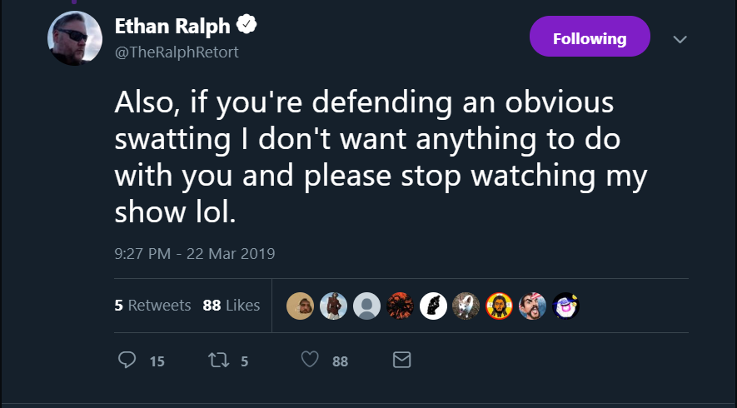View the 5 Retweets list

(152, 306)
